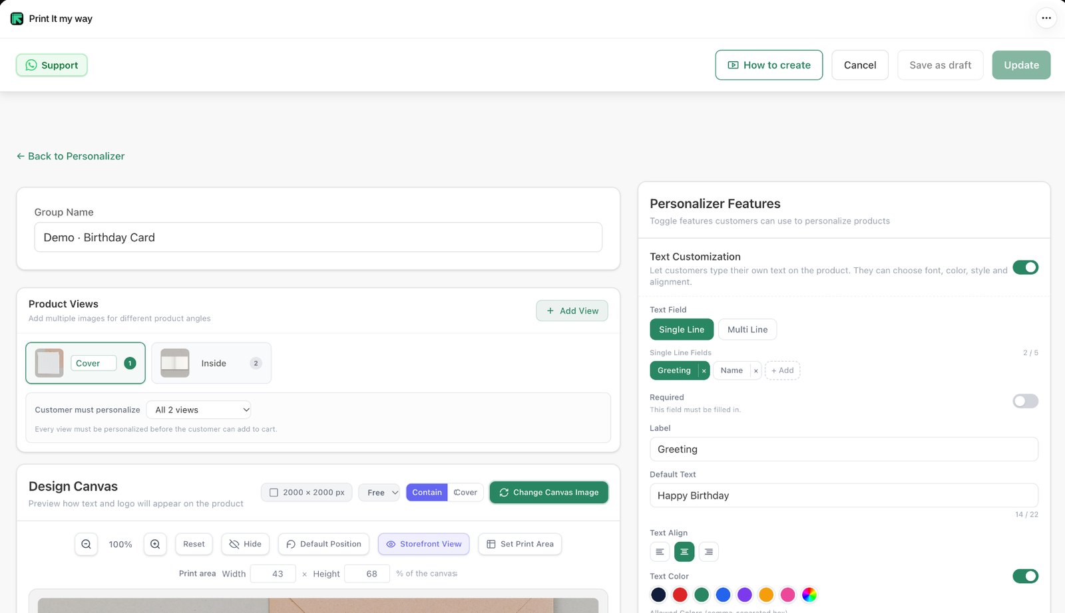Remove the Name single line field

pyautogui.click(x=755, y=371)
